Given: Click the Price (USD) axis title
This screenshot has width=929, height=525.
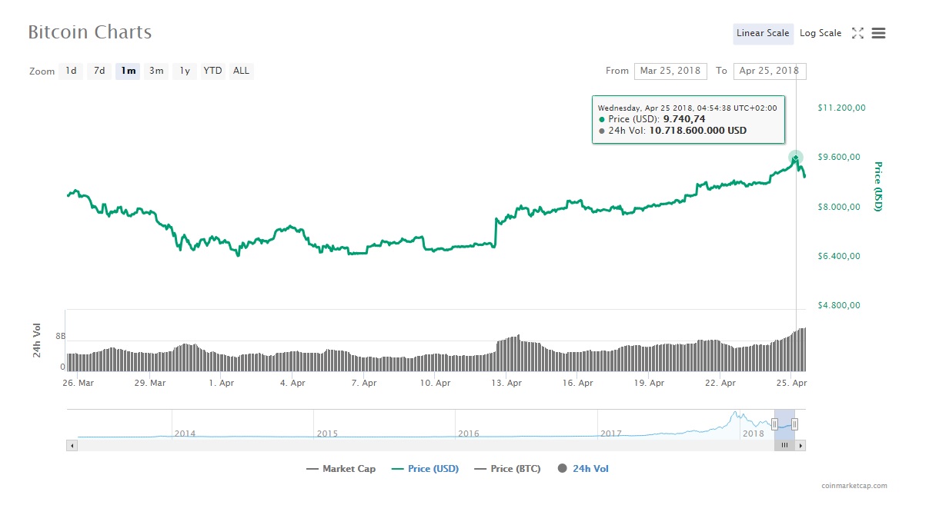Looking at the screenshot, I should tap(877, 187).
